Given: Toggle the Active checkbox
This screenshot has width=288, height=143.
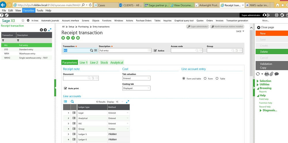Looking at the screenshot, I should point(155,50).
